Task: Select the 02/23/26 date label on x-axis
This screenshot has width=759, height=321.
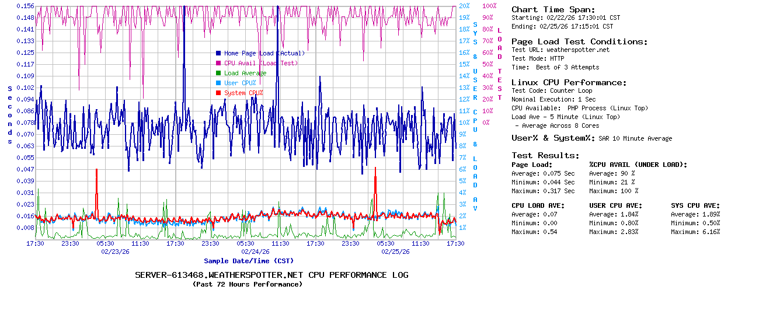Action: click(x=115, y=252)
